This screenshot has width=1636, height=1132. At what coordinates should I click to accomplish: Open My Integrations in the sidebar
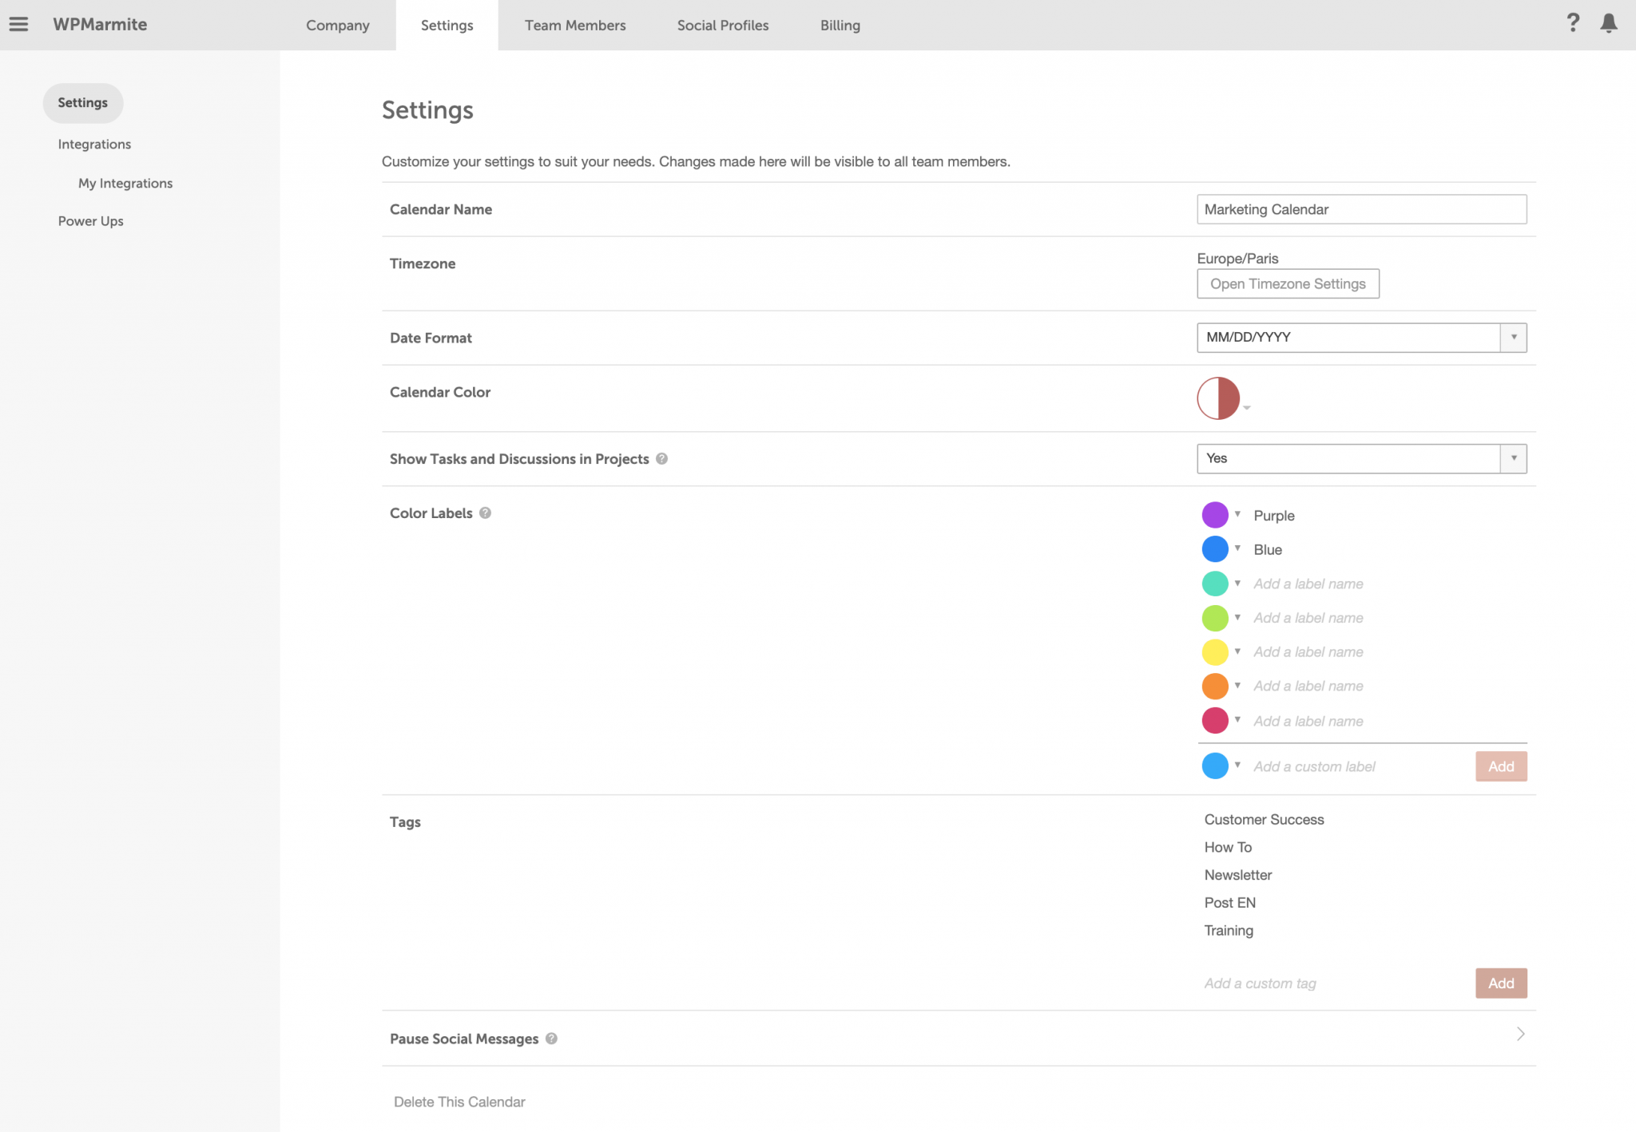[x=125, y=183]
